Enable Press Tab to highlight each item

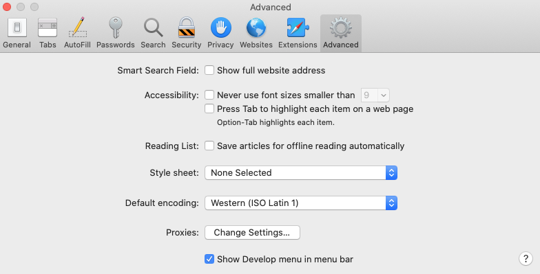[209, 109]
